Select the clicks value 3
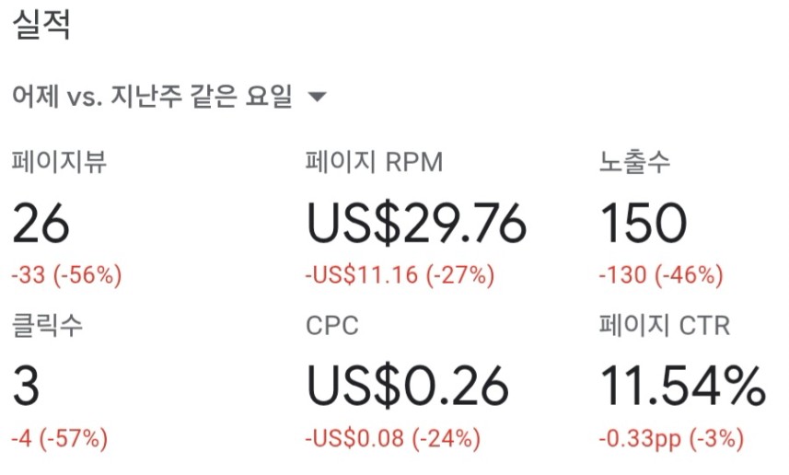Image resolution: width=789 pixels, height=475 pixels. (x=26, y=386)
